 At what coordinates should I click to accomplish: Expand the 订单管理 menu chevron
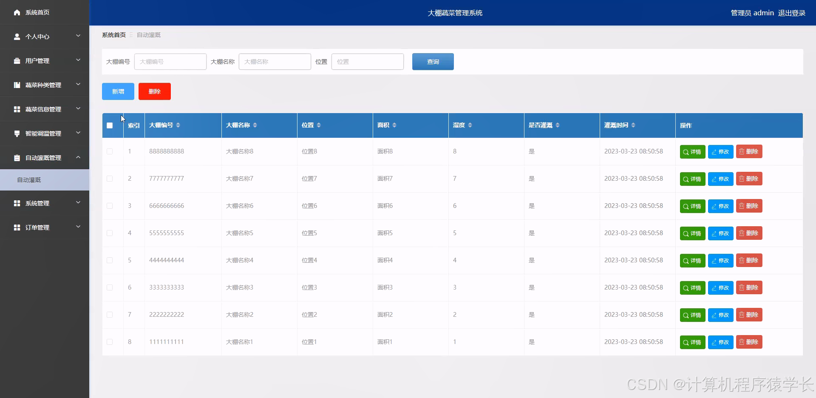78,227
